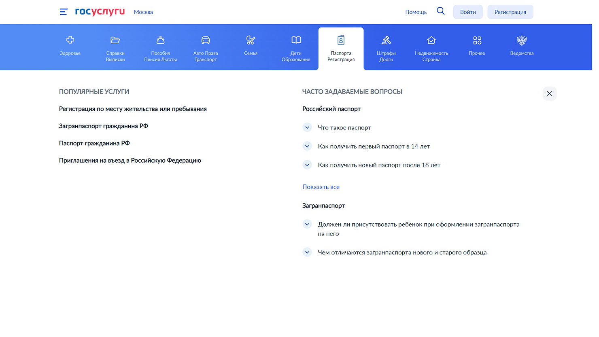This screenshot has width=599, height=337.
Task: Change the Москва location link
Action: click(143, 12)
